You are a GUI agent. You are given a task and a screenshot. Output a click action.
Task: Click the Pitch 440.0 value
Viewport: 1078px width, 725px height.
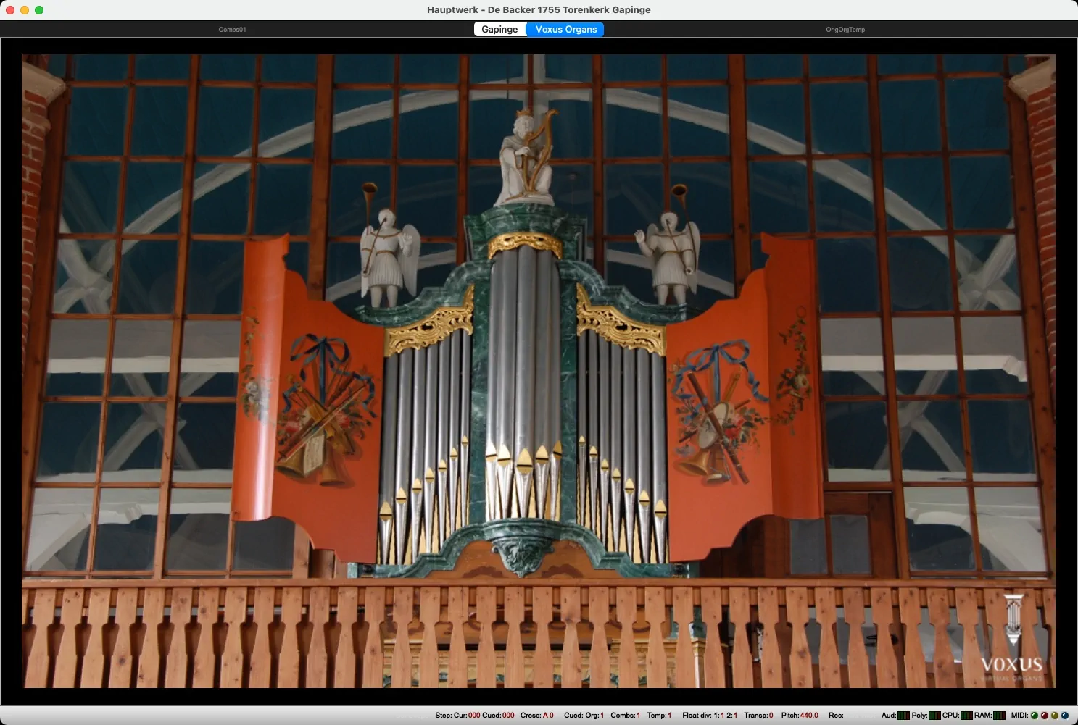point(808,716)
